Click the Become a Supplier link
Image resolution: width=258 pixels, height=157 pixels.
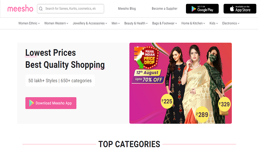tap(165, 9)
